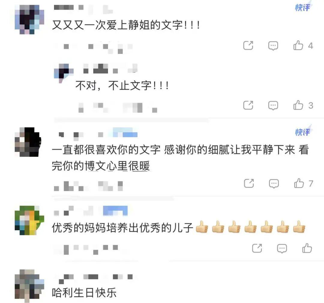Open the comment text 哈利生日快乐

click(x=84, y=293)
